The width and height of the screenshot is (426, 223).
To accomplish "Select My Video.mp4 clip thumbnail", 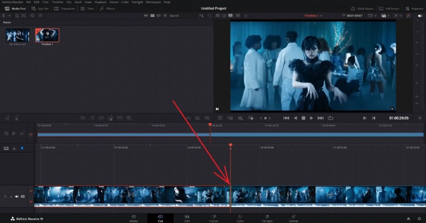I will [x=18, y=35].
